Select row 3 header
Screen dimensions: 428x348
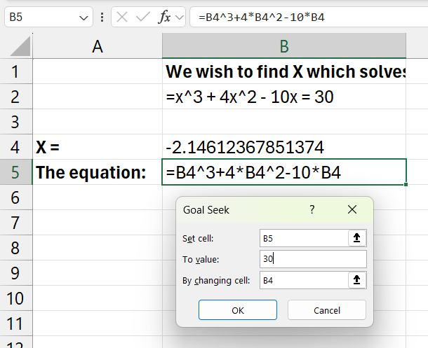16,122
